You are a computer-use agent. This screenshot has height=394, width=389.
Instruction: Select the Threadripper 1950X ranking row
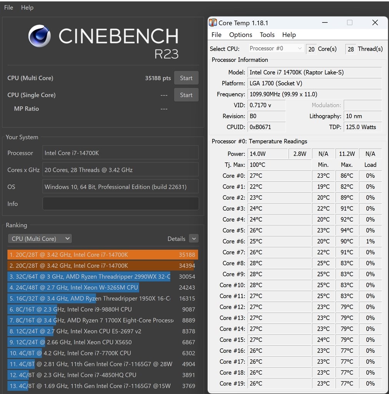point(103,298)
